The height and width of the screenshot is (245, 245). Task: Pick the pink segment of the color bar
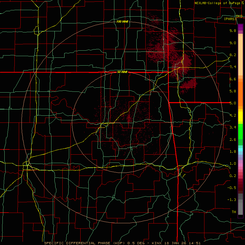click(240, 165)
